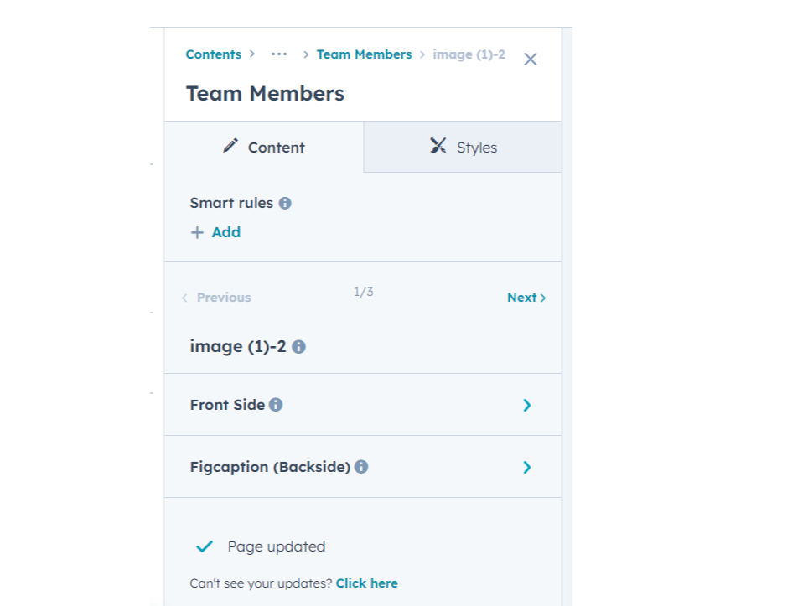Go to Next team member item
808x606 pixels.
click(526, 298)
